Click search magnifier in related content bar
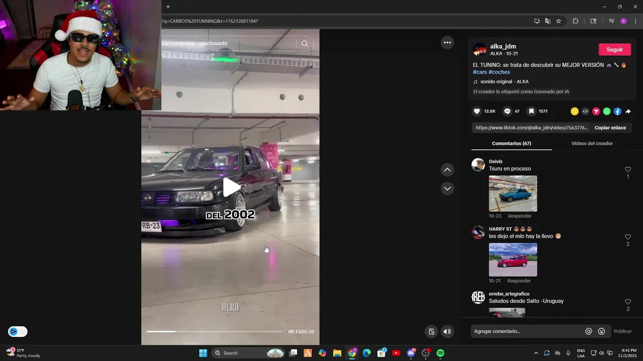The width and height of the screenshot is (643, 361). (x=304, y=44)
